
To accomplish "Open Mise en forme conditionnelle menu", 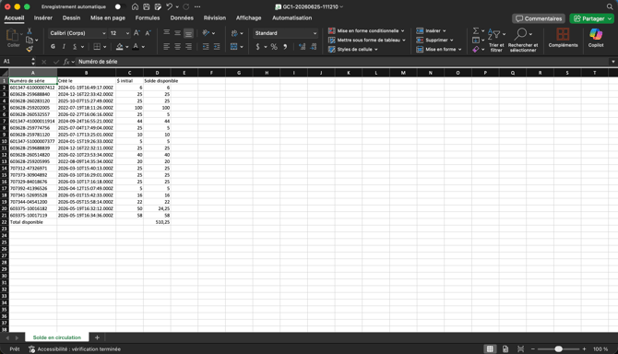I will (x=366, y=30).
